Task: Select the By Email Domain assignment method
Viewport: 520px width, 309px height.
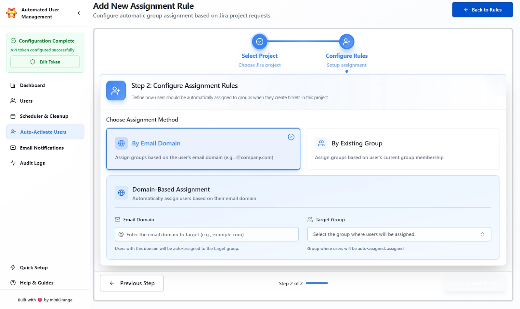Action: pos(203,149)
